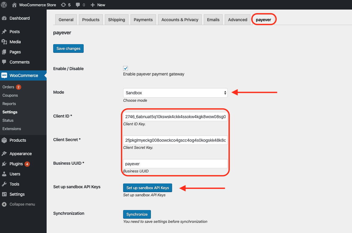Click the Set up sandbox API Keys button
The height and width of the screenshot is (233, 352).
pyautogui.click(x=148, y=188)
